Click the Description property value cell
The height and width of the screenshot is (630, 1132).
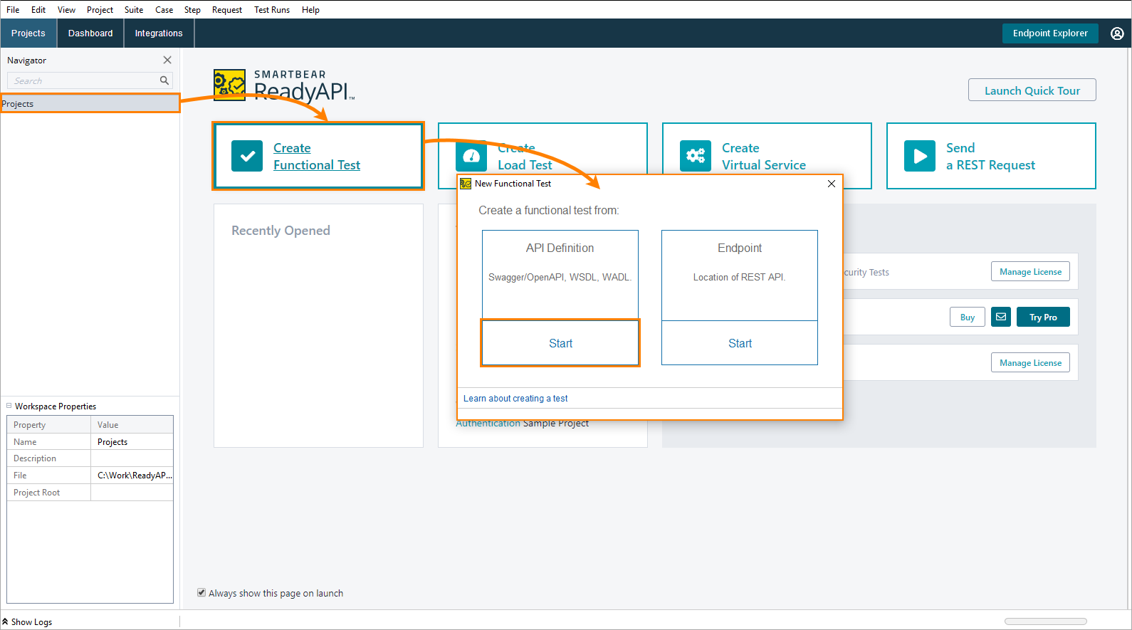coord(132,458)
